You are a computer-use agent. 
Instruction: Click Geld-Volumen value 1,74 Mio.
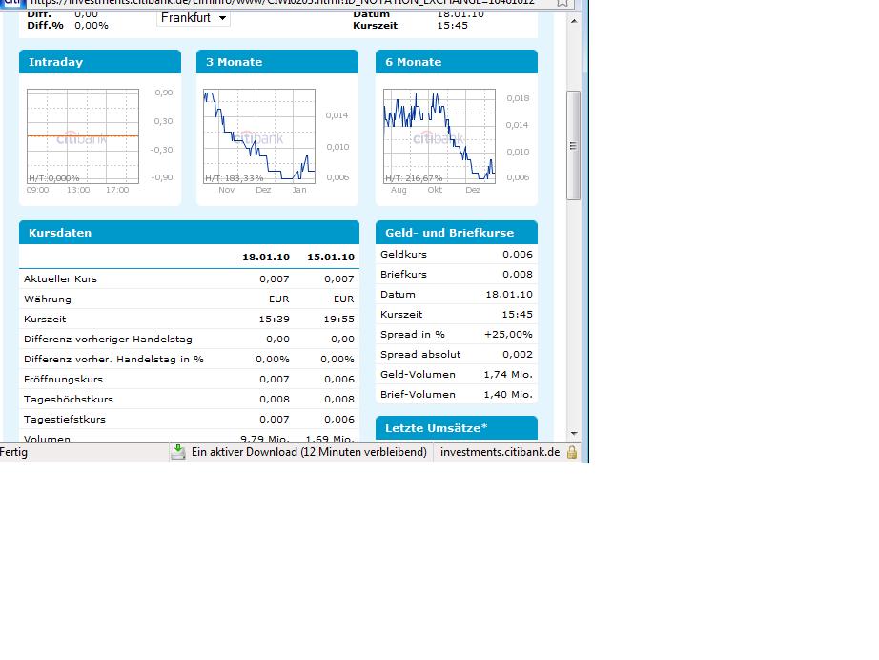(508, 375)
